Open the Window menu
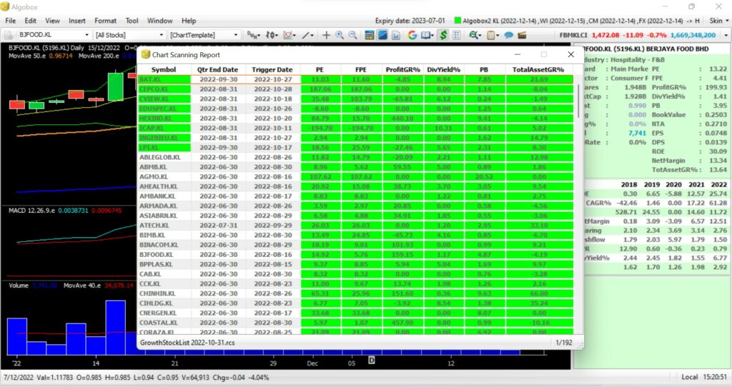Image resolution: width=732 pixels, height=387 pixels. click(159, 21)
